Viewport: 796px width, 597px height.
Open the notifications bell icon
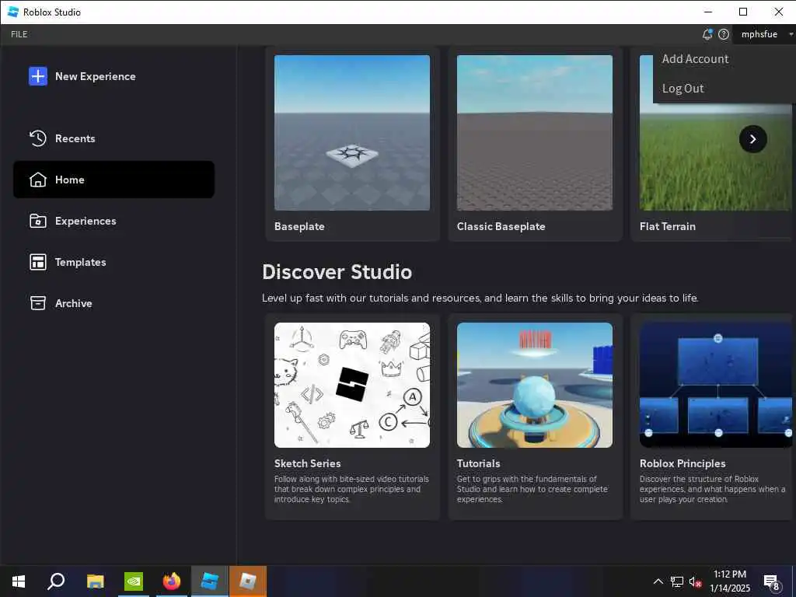pos(707,34)
